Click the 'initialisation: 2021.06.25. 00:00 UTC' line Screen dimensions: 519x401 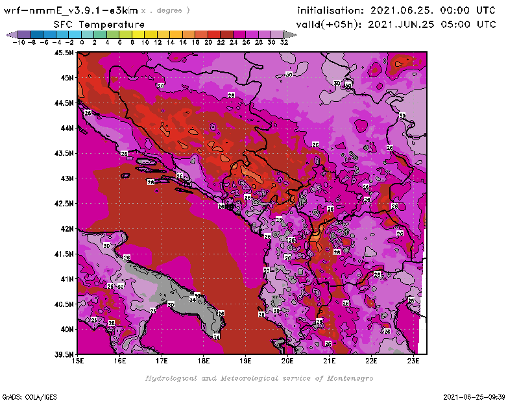396,10
